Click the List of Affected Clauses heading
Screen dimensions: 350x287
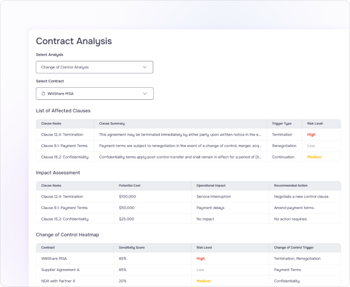tap(63, 111)
